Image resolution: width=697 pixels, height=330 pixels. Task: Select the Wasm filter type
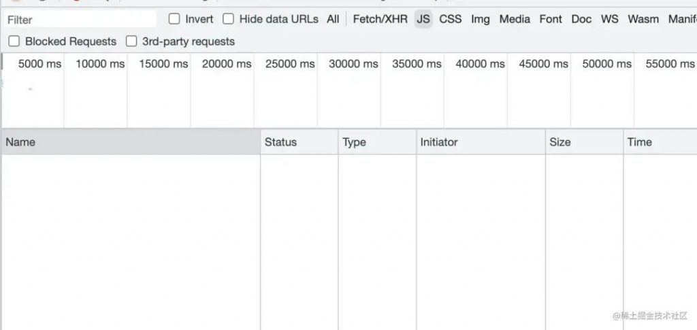click(x=643, y=19)
